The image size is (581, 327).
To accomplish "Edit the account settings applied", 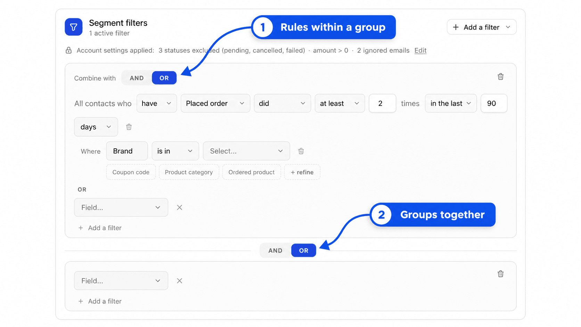I will (x=420, y=50).
